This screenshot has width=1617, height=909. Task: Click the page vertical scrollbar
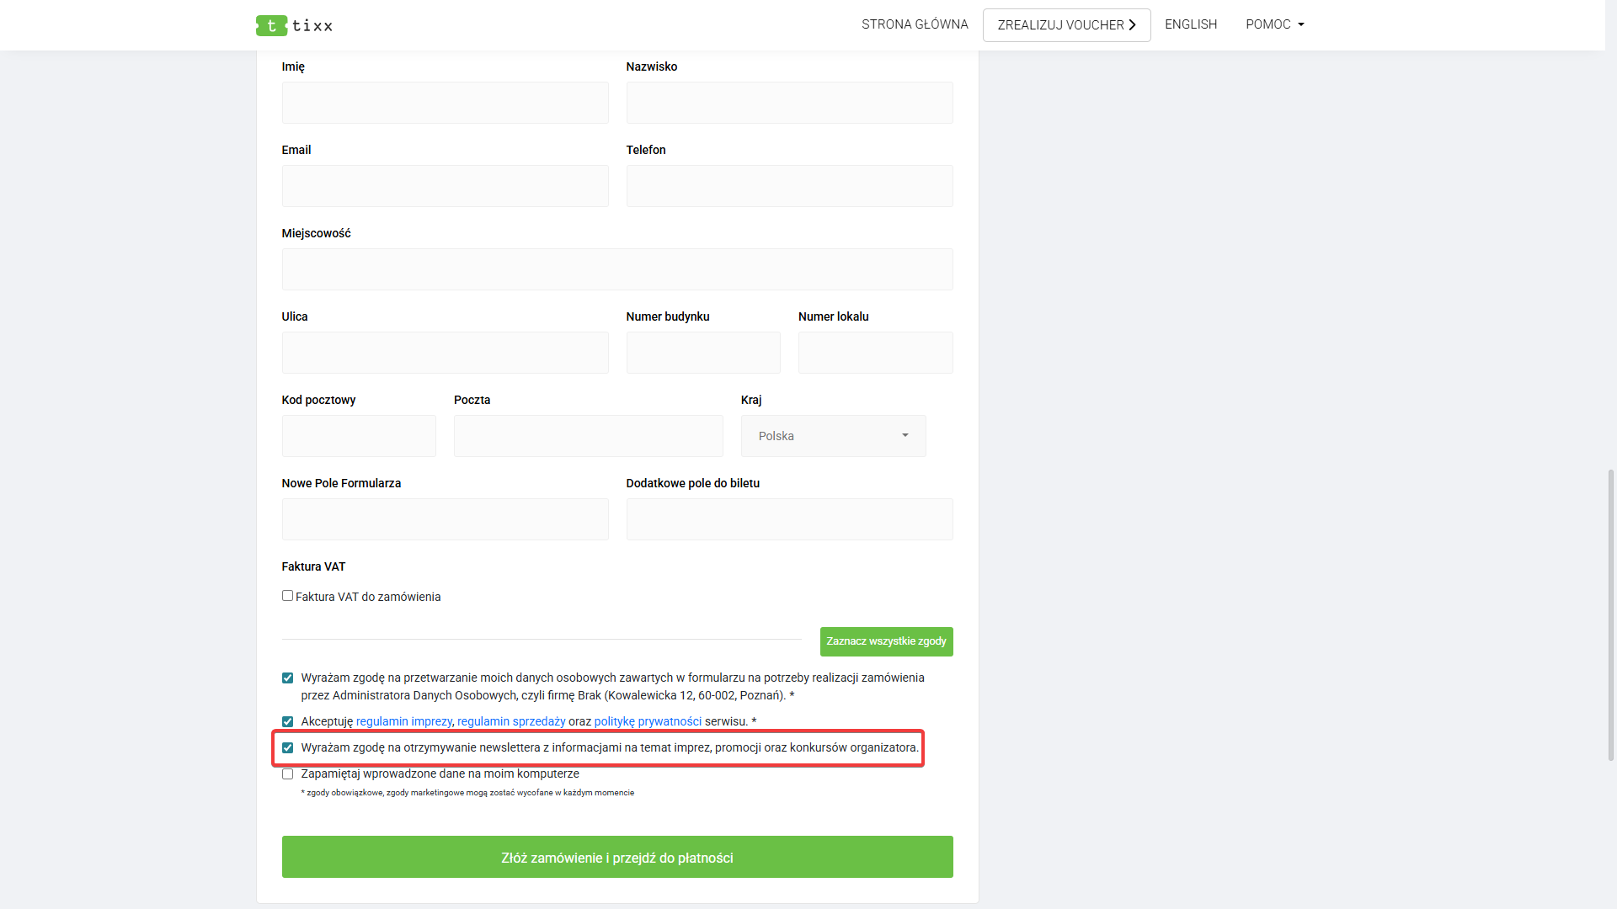[1610, 614]
